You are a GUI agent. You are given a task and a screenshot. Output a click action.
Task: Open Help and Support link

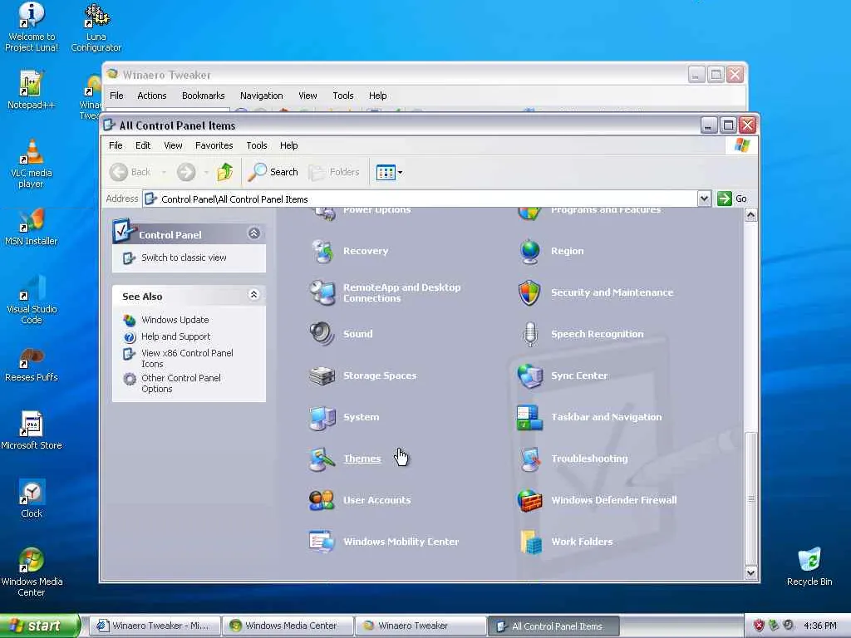175,337
